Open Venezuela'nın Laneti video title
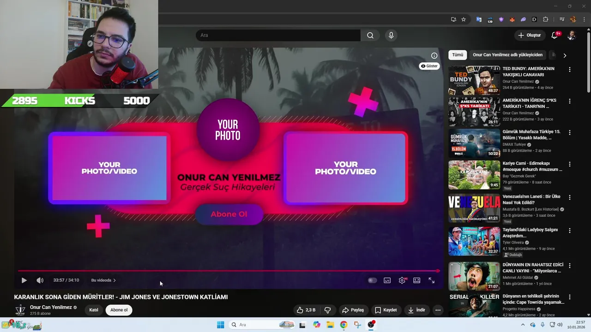The height and width of the screenshot is (332, 591). [531, 200]
